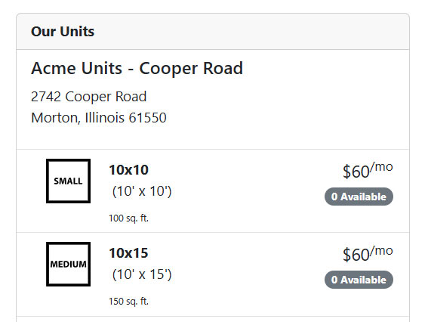Click the (10' x 10') dimensions text
The height and width of the screenshot is (322, 428).
click(x=142, y=191)
